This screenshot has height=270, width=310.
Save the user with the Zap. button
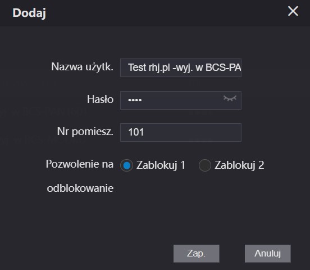coord(197,254)
